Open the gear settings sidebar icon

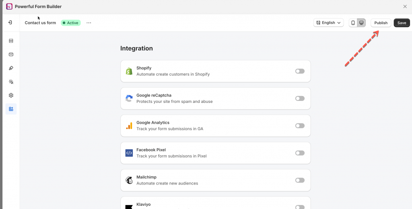click(x=11, y=95)
